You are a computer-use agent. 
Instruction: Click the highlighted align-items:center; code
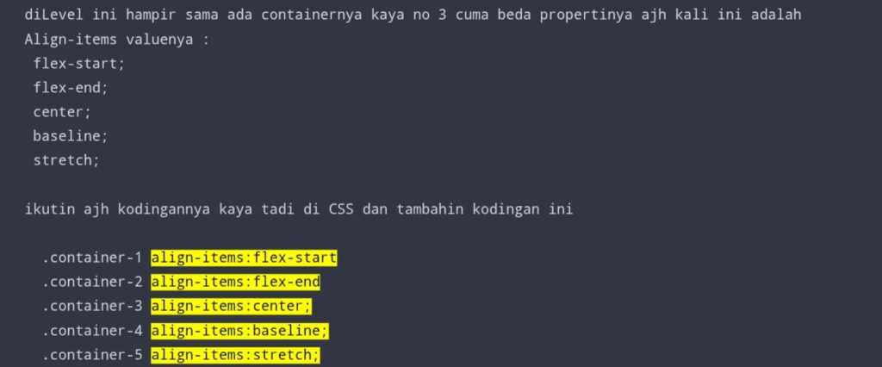point(231,306)
